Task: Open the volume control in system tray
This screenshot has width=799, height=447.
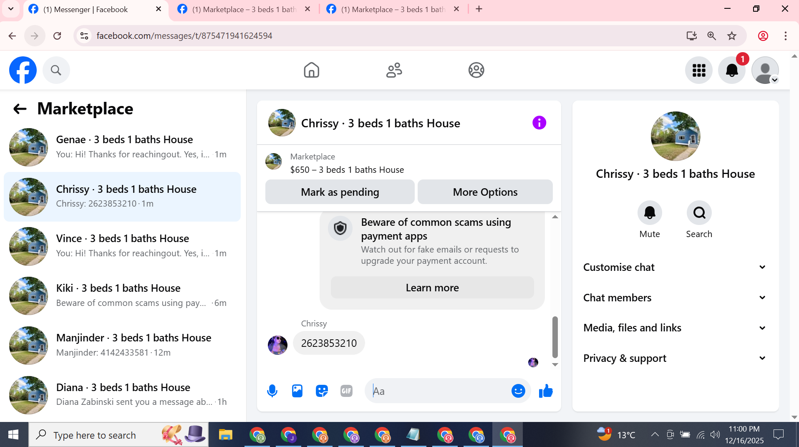Action: click(x=715, y=435)
